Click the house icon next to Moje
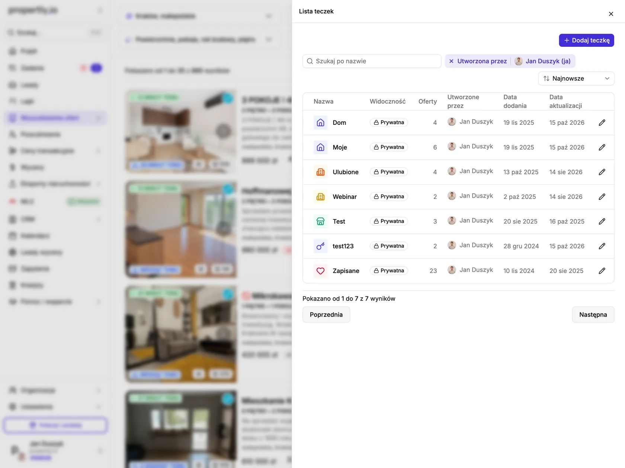Image resolution: width=625 pixels, height=468 pixels. pos(320,147)
